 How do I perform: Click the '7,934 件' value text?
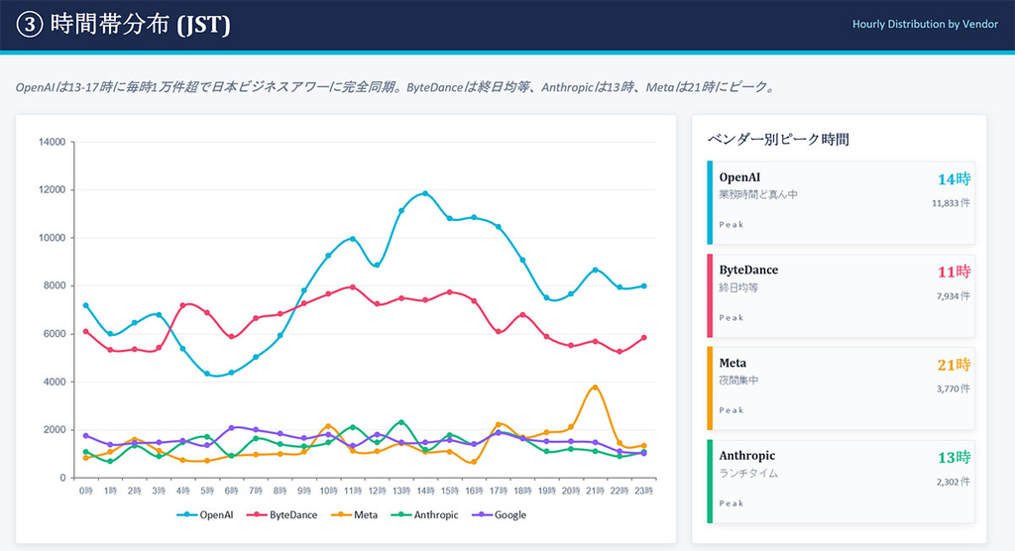coord(954,296)
